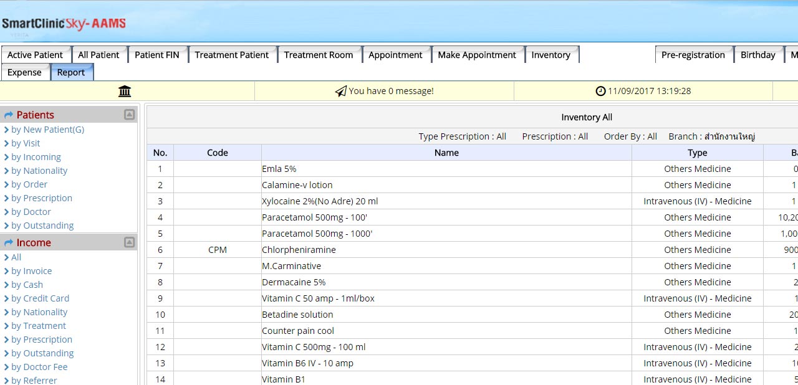
Task: Click the arrow icon beside Income heading
Action: point(9,243)
